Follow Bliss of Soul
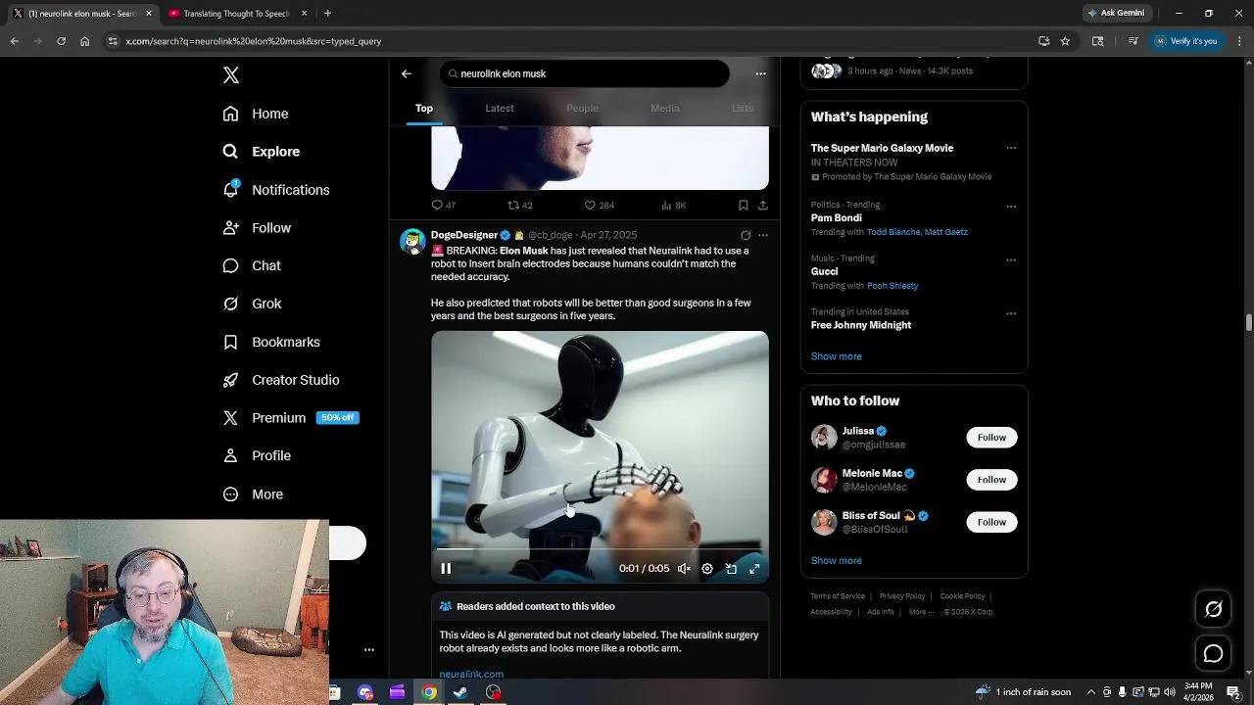 (991, 522)
